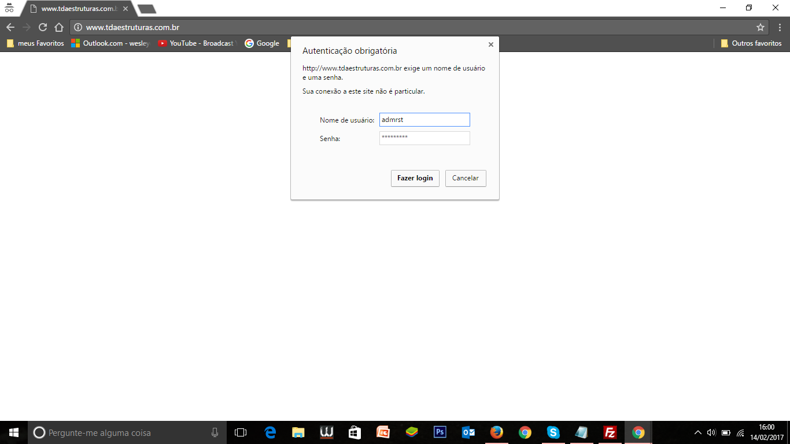Open the notepad-style app on taskbar
790x444 pixels.
582,432
